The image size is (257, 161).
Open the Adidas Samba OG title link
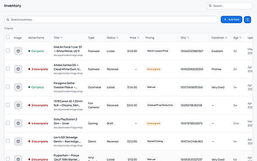[67, 67]
